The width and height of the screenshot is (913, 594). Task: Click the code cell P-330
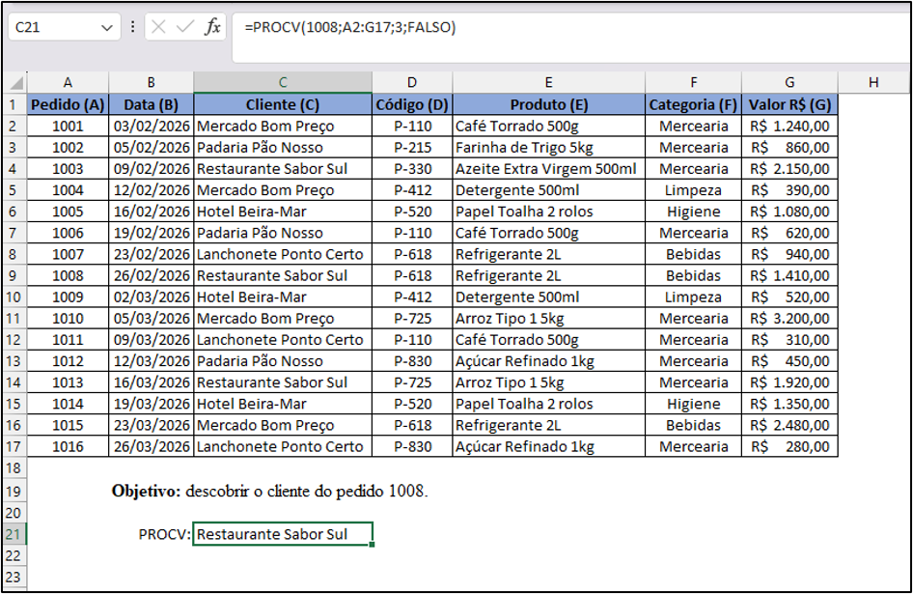point(412,169)
